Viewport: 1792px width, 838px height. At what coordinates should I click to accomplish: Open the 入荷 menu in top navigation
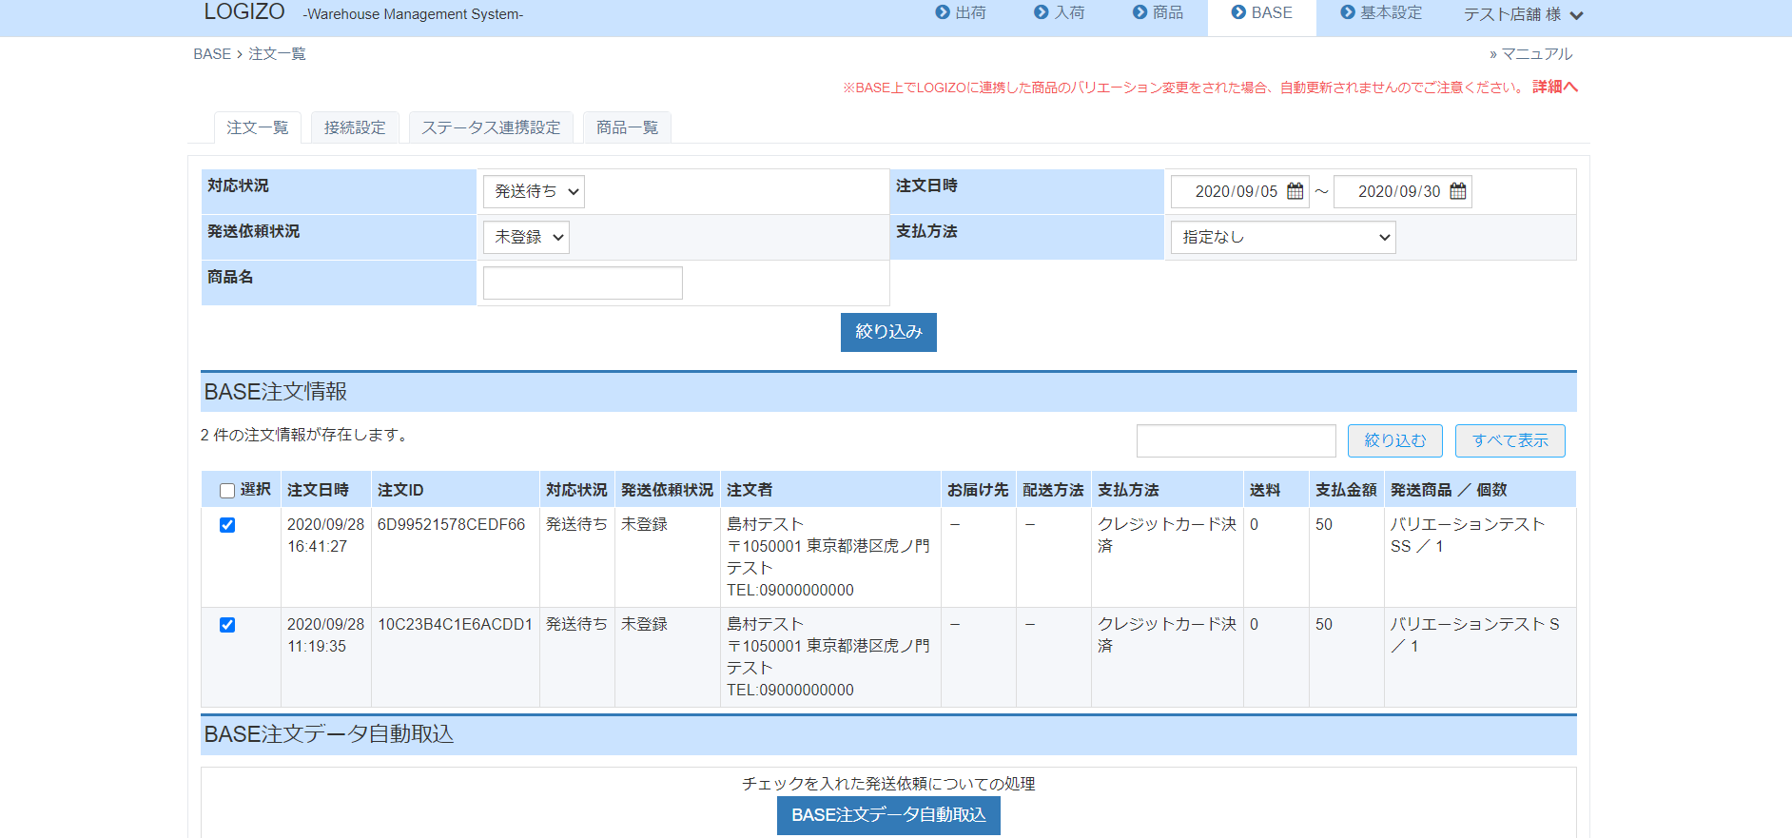(1060, 12)
